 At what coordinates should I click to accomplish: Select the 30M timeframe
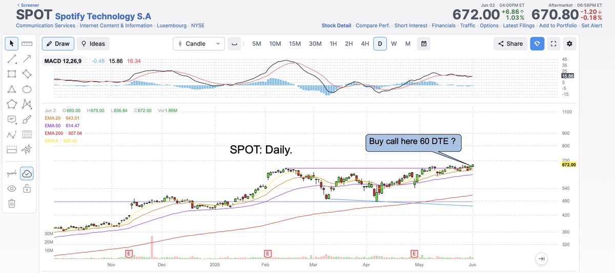point(315,44)
